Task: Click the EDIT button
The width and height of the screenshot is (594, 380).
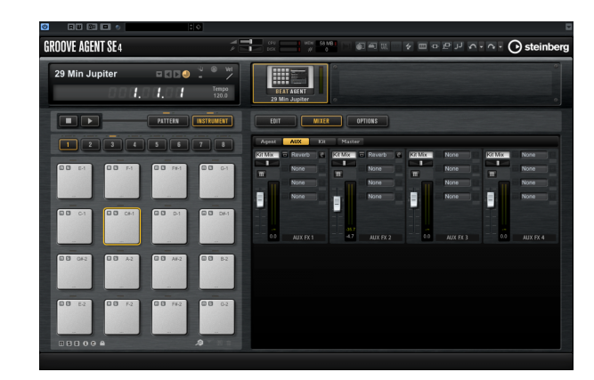Action: click(x=274, y=121)
